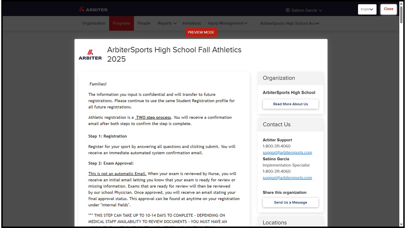Open the People tab

pyautogui.click(x=144, y=23)
